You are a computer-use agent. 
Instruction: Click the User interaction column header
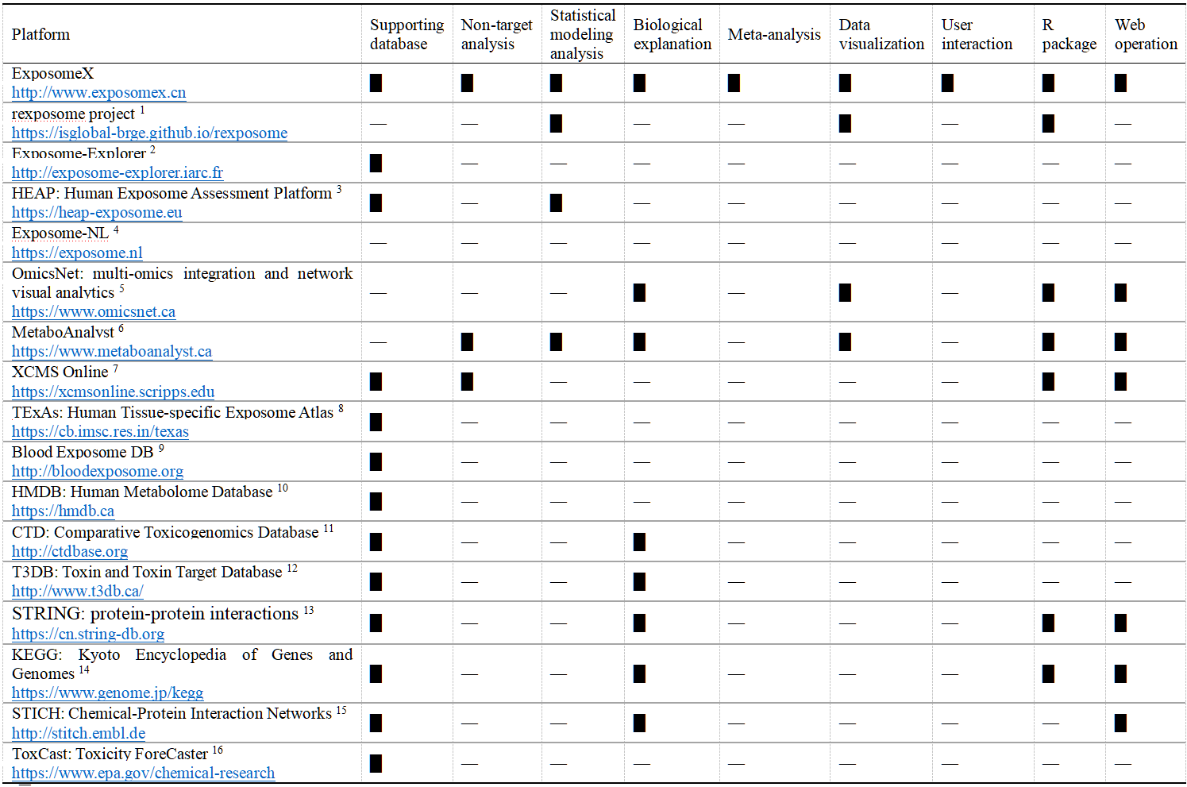[x=977, y=34]
